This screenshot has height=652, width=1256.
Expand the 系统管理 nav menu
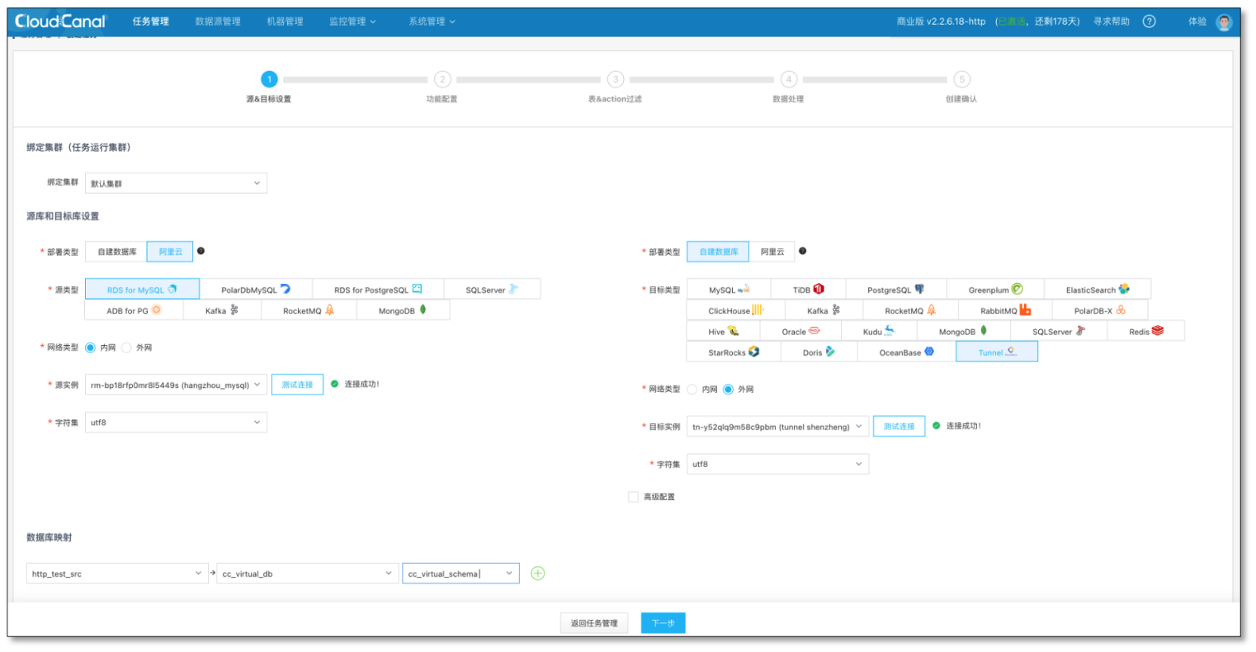432,21
